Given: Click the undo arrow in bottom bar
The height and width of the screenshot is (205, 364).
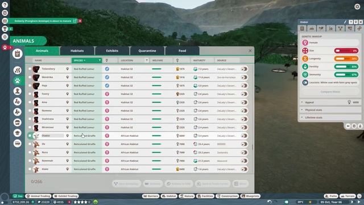Looking at the screenshot, I should (x=269, y=202).
